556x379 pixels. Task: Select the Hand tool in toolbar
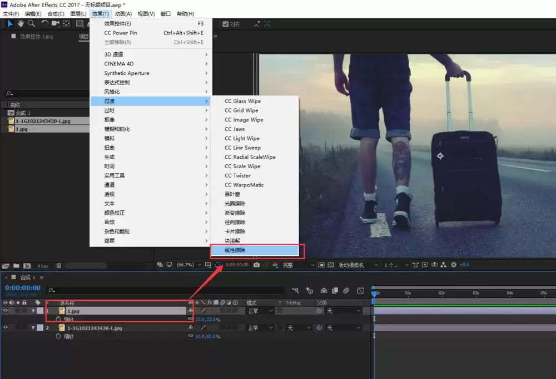pos(21,24)
